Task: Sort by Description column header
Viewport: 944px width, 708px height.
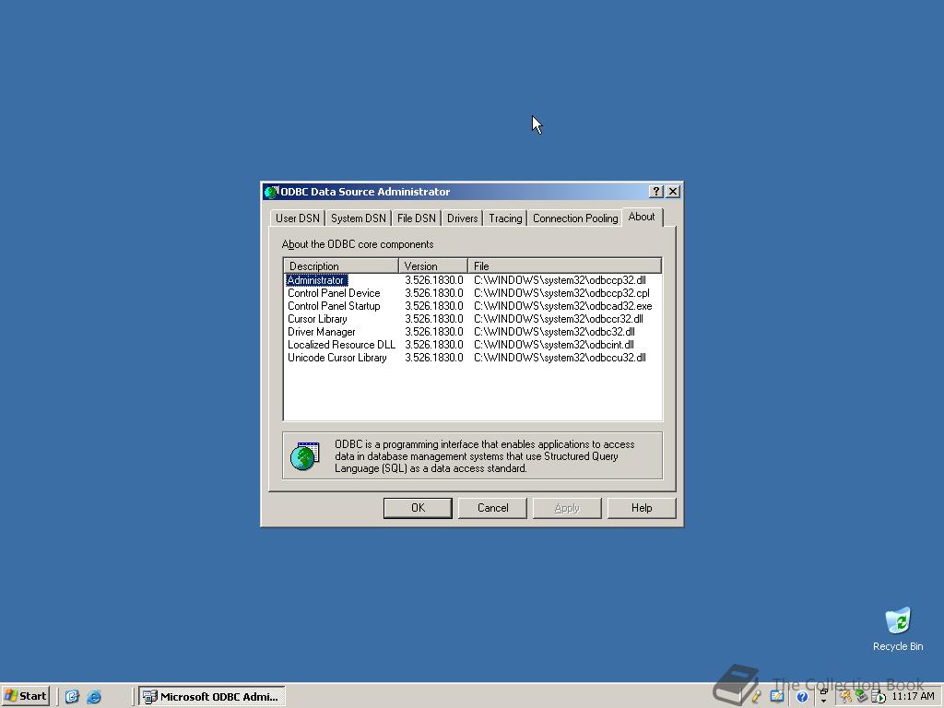Action: [x=341, y=265]
